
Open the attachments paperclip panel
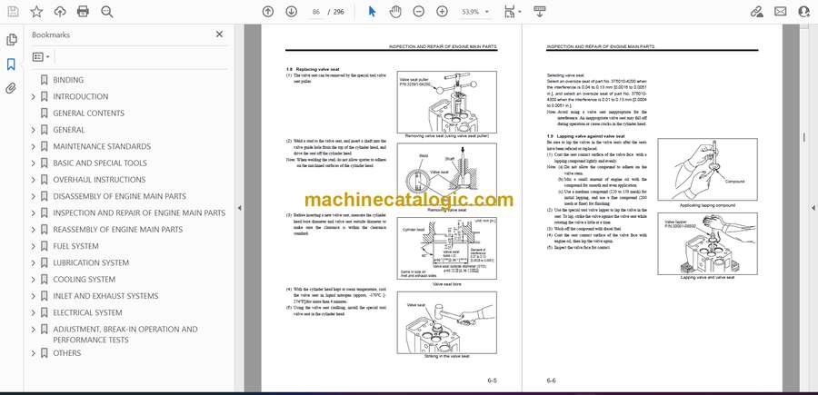(x=11, y=88)
